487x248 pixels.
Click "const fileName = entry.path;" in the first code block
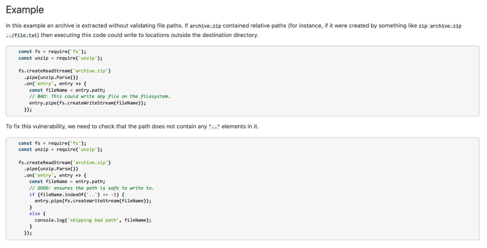(x=67, y=90)
